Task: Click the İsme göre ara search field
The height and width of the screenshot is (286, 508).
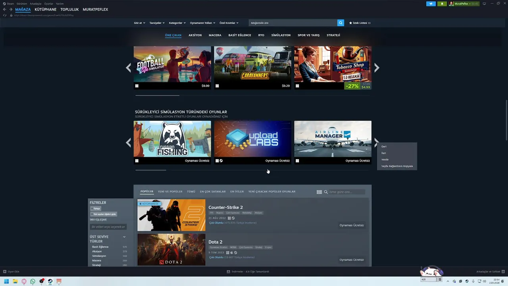Action: [347, 192]
